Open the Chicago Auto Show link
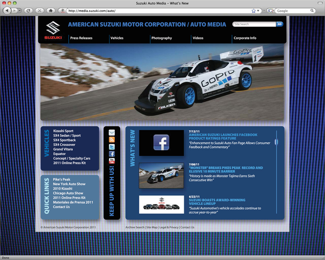Viewport: 325px width, 260px height. click(x=68, y=193)
